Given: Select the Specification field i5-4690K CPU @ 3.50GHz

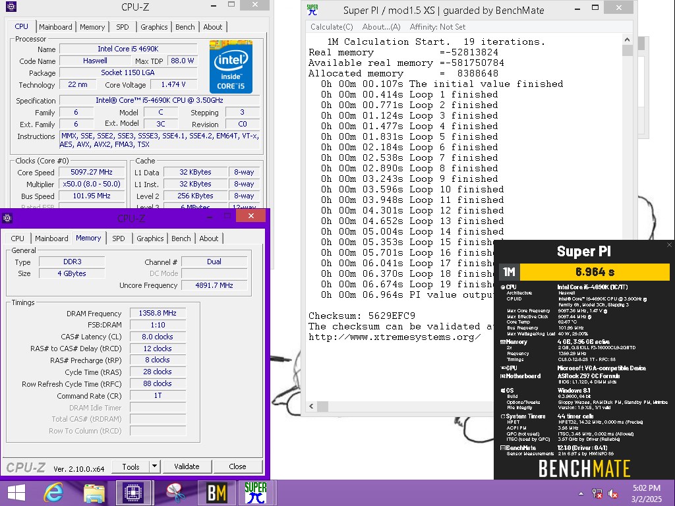Looking at the screenshot, I should pos(160,100).
